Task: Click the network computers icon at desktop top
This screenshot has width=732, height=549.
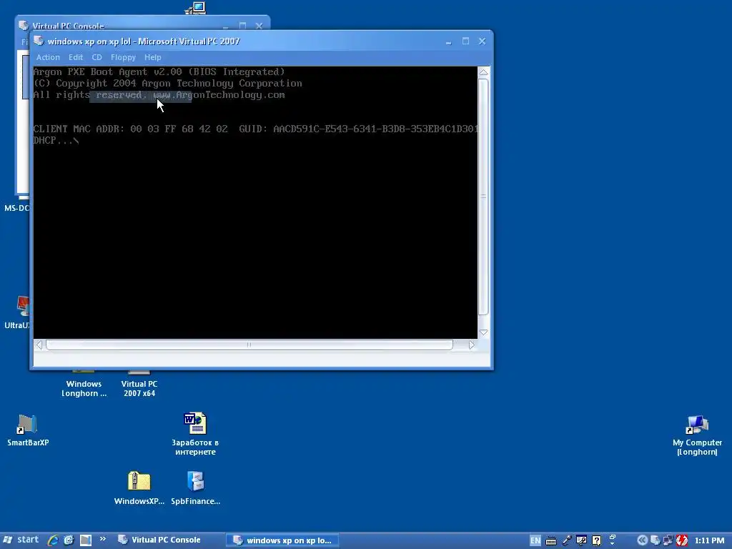Action: 195,8
